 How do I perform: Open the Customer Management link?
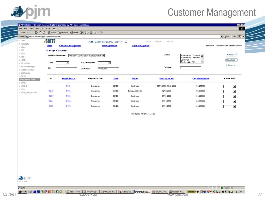(70, 46)
